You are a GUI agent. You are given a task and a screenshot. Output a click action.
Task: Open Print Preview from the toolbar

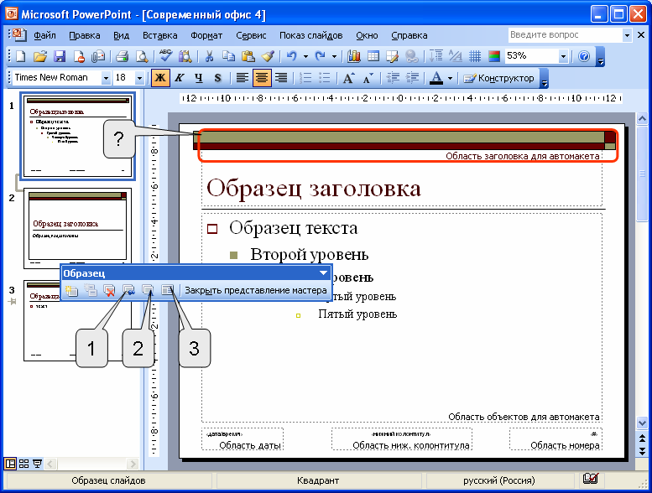[x=142, y=56]
